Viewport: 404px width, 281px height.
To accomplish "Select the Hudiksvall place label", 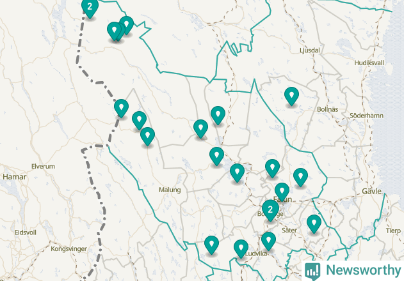I will click(x=369, y=63).
